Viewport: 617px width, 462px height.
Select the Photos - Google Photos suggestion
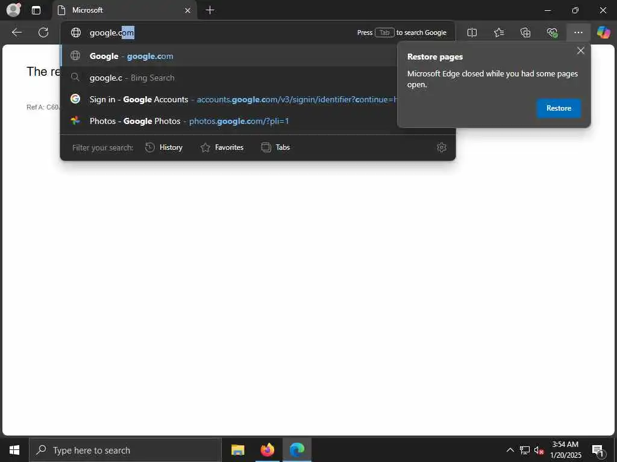tap(228, 121)
